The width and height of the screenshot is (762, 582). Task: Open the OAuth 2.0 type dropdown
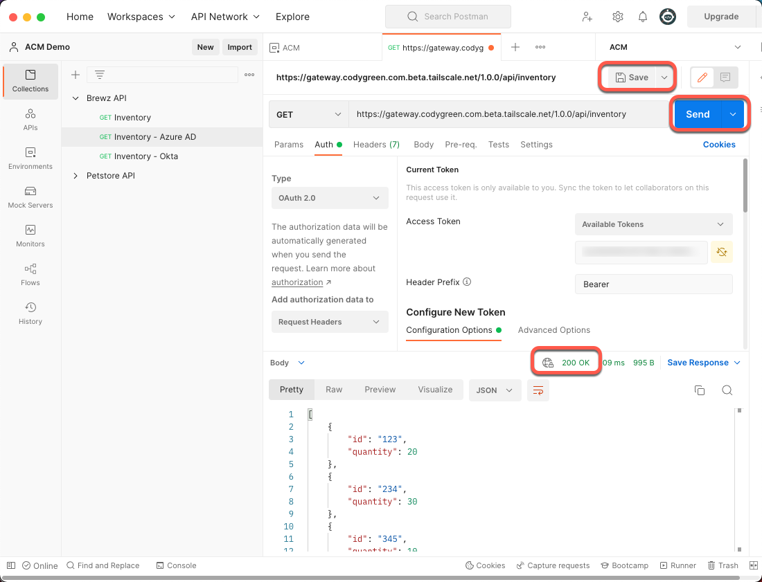pyautogui.click(x=330, y=198)
